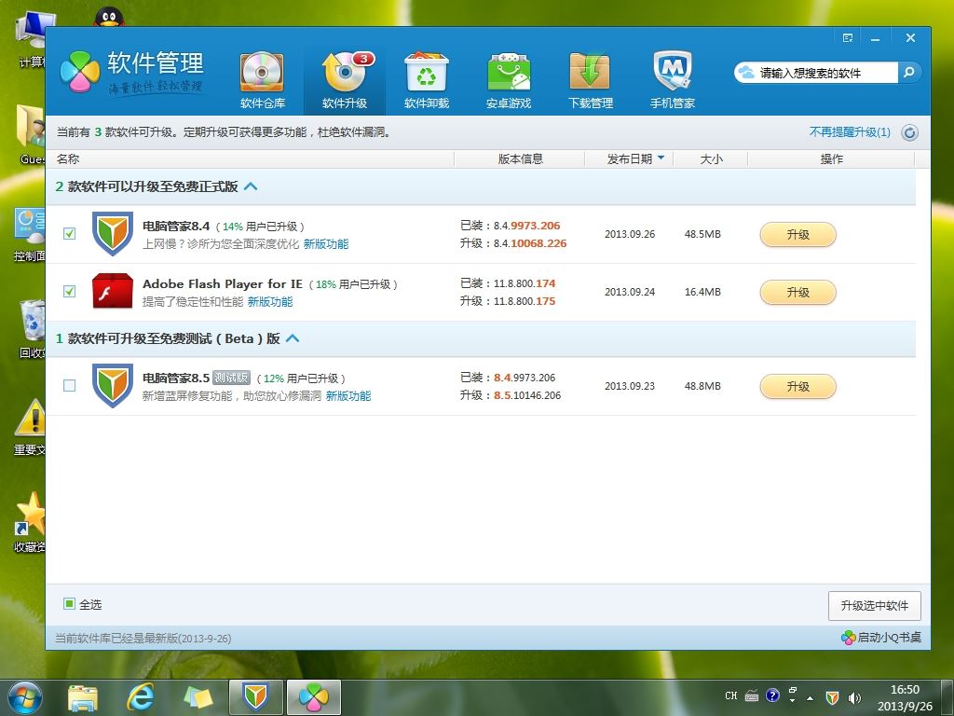Open 新版功能 link for 电脑管家8.4
This screenshot has height=716, width=954.
[x=325, y=244]
